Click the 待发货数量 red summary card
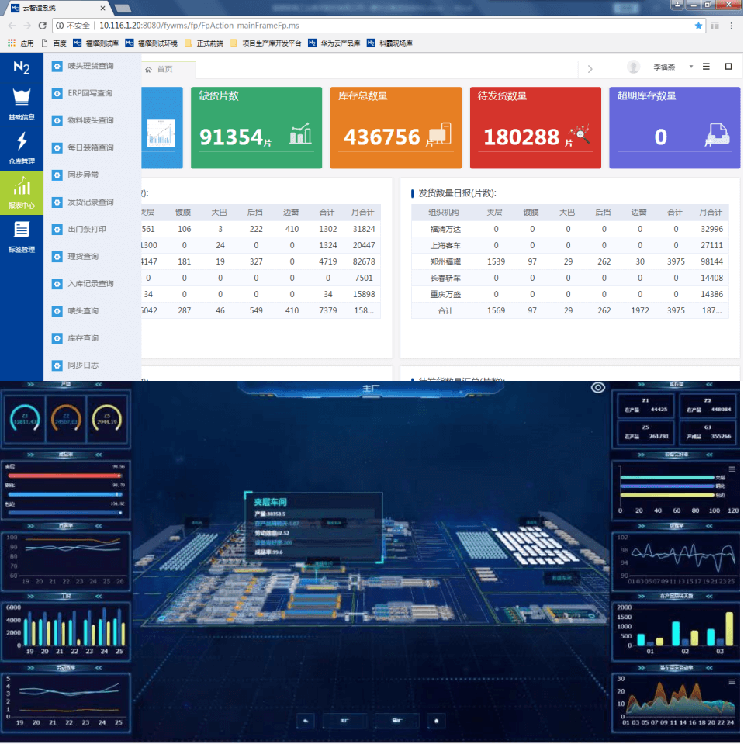The width and height of the screenshot is (744, 744). pyautogui.click(x=535, y=128)
